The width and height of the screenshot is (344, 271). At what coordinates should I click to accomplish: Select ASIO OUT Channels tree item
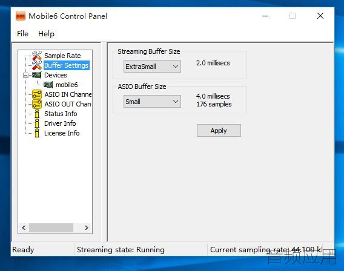(x=68, y=104)
